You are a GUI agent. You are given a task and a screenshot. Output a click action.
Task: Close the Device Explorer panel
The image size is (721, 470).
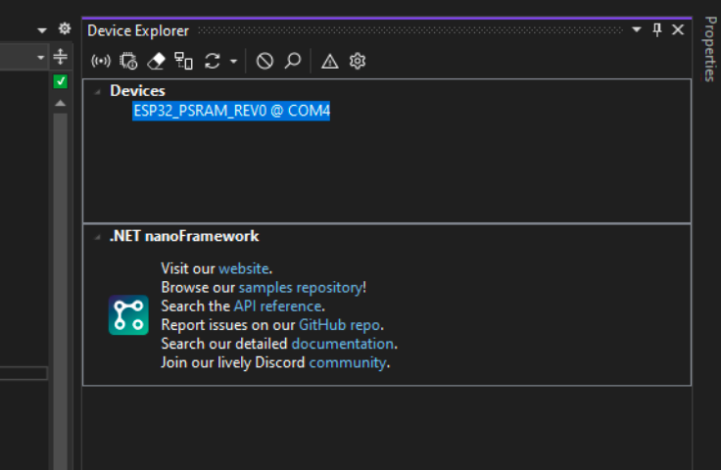678,29
